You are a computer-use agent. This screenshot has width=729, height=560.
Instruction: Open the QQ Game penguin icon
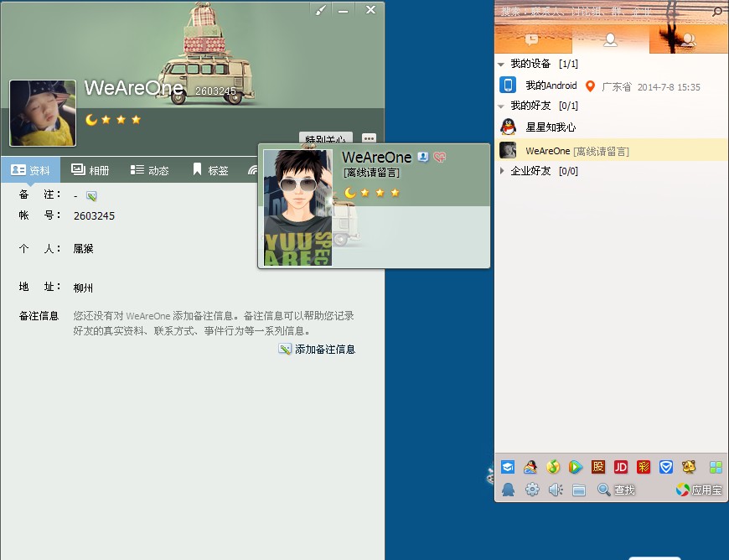click(530, 466)
